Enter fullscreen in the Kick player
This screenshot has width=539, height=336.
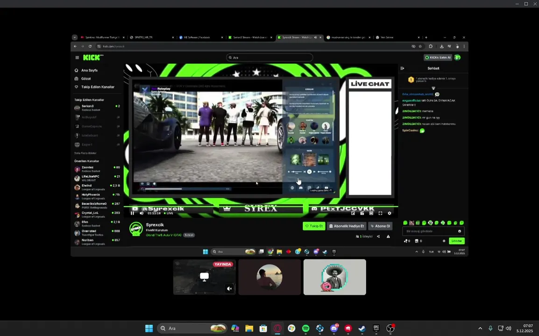[381, 213]
